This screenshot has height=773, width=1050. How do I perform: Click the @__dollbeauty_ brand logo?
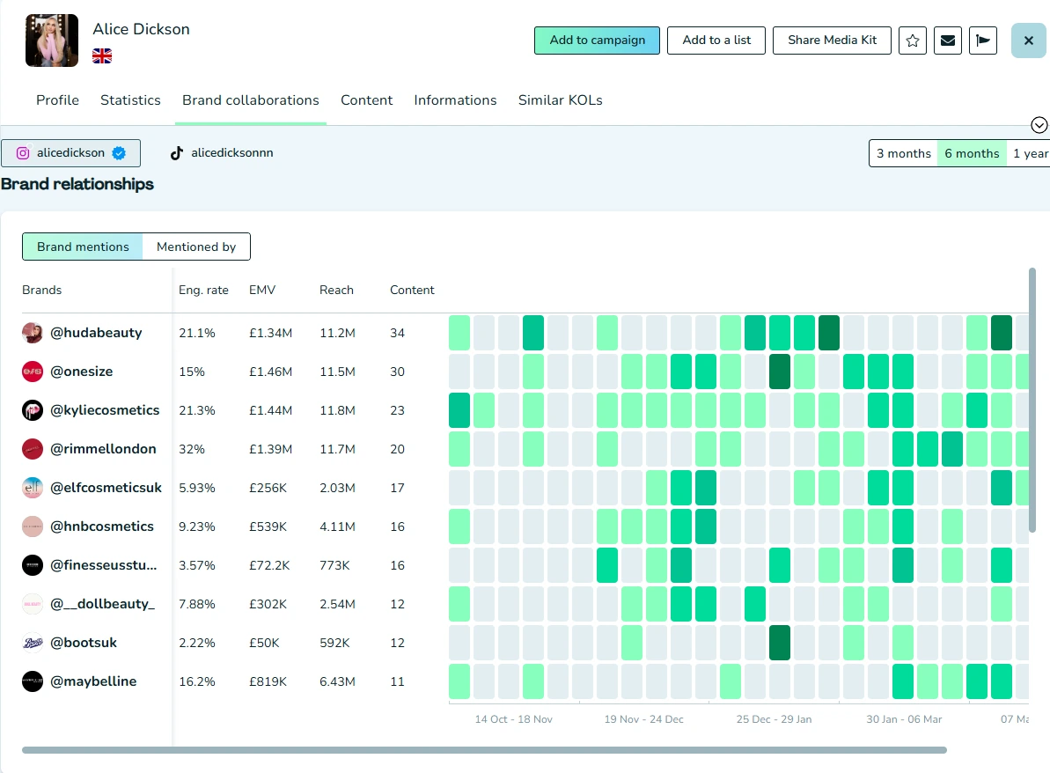[33, 604]
